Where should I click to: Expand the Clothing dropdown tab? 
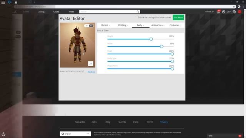click(123, 25)
